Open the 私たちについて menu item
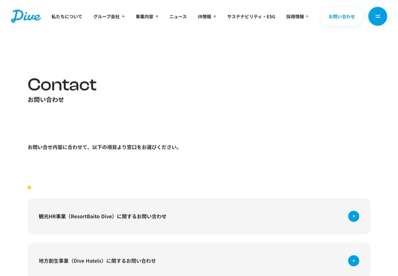 tap(67, 17)
